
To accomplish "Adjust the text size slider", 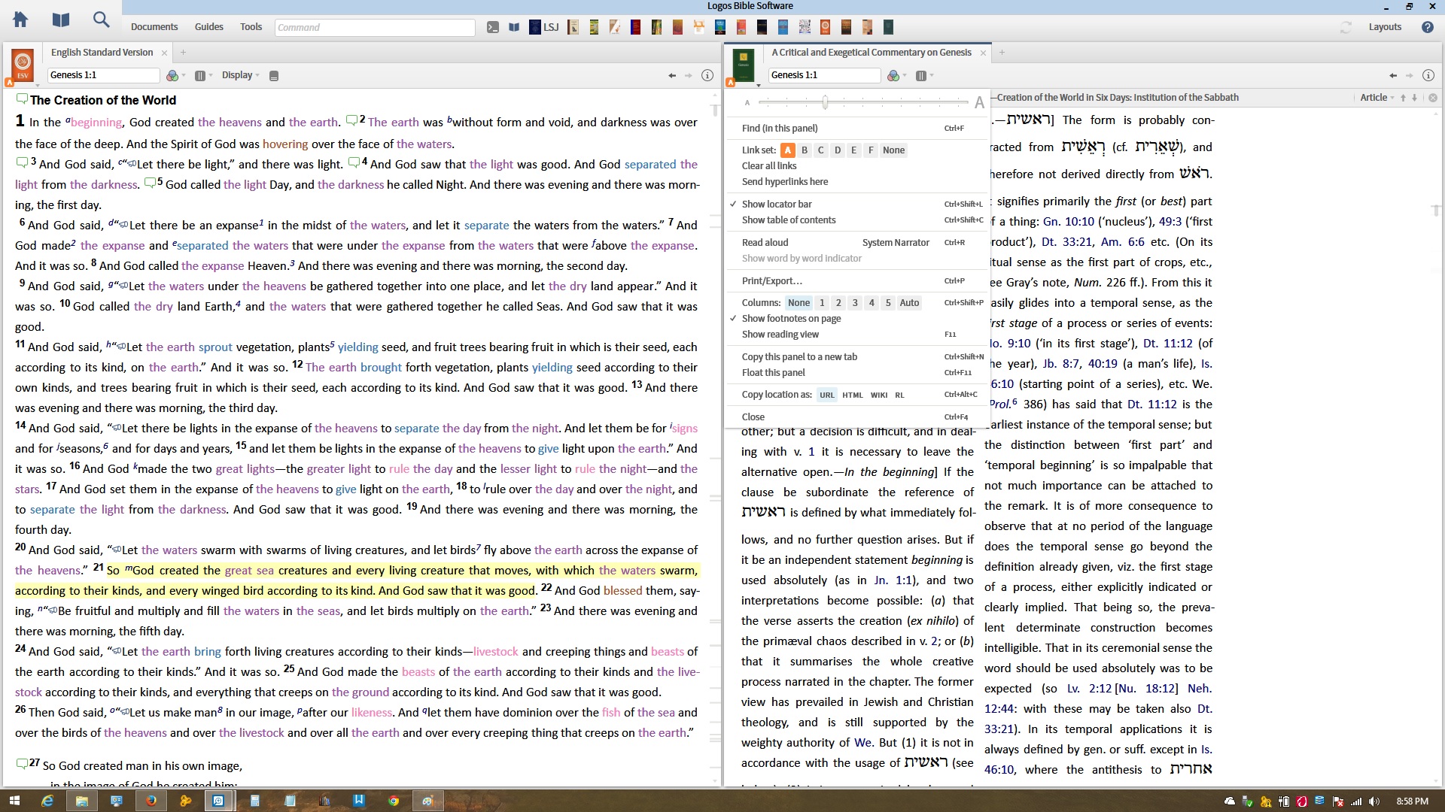I will pos(825,102).
